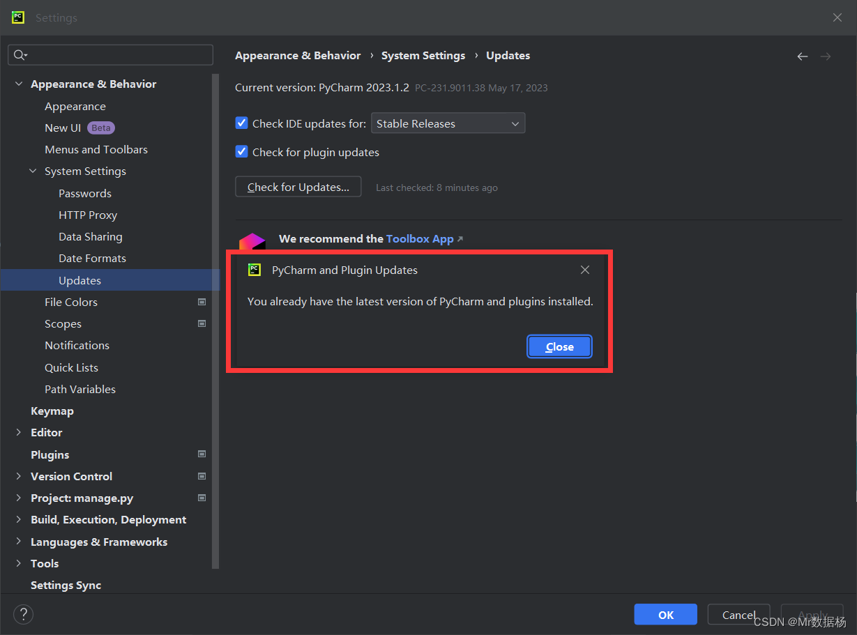This screenshot has height=635, width=857.
Task: Click Appearance & Behavior in the breadcrumb
Action: [x=298, y=55]
